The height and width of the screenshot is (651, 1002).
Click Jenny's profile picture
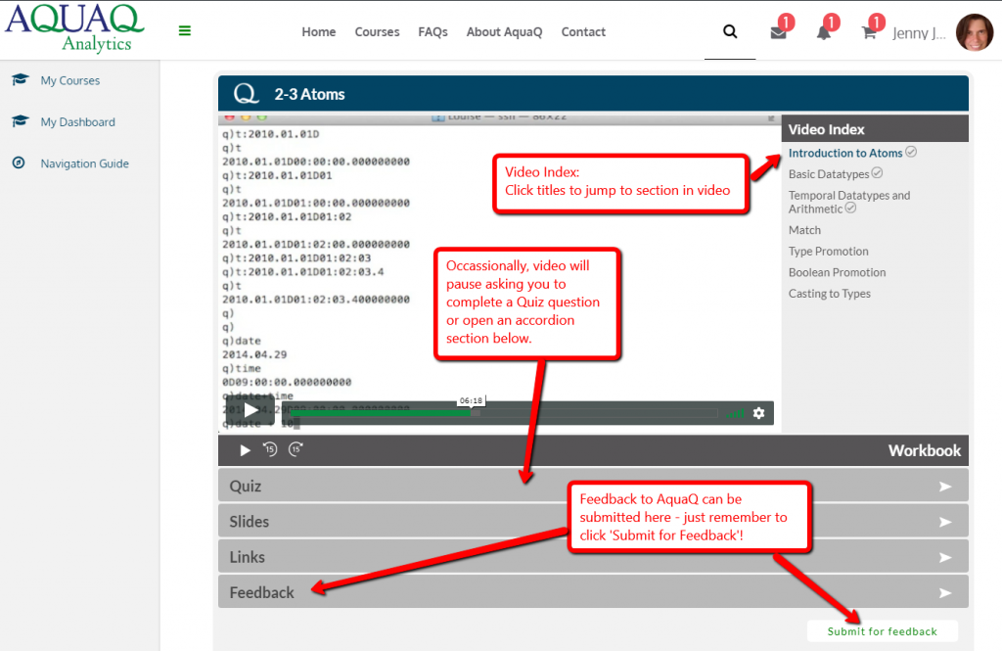pos(974,32)
